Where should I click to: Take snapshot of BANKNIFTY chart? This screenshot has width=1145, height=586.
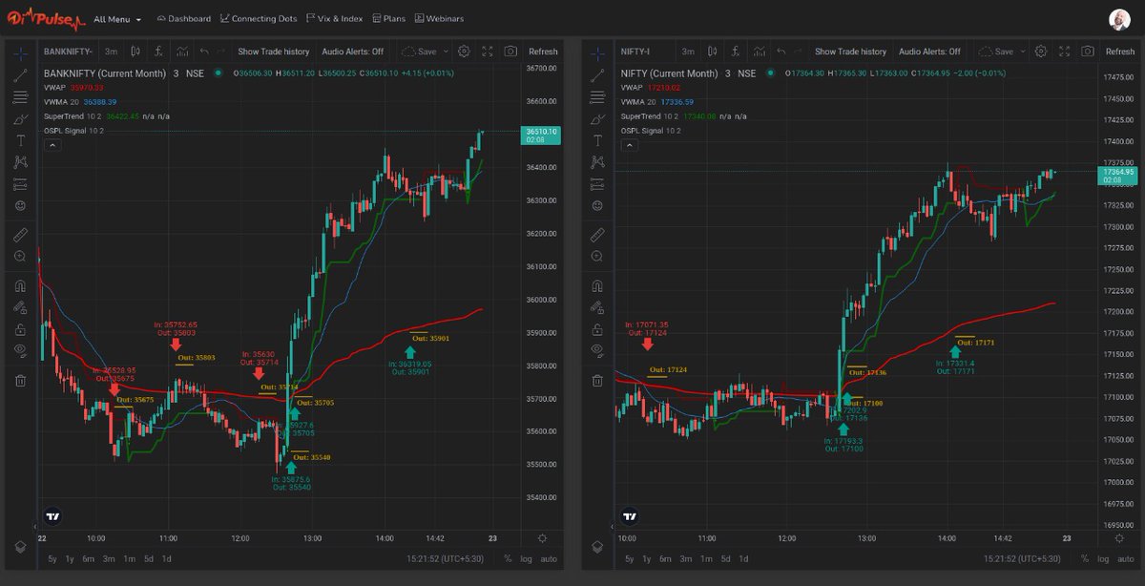(511, 52)
